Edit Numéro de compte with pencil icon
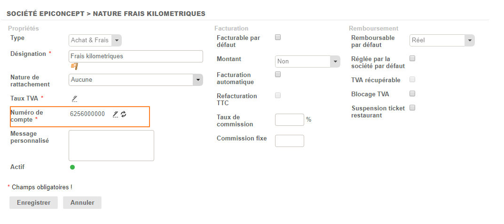This screenshot has height=224, width=504. (x=115, y=114)
